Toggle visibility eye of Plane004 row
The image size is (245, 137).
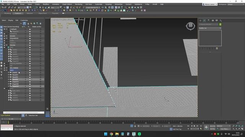click(x=9, y=75)
